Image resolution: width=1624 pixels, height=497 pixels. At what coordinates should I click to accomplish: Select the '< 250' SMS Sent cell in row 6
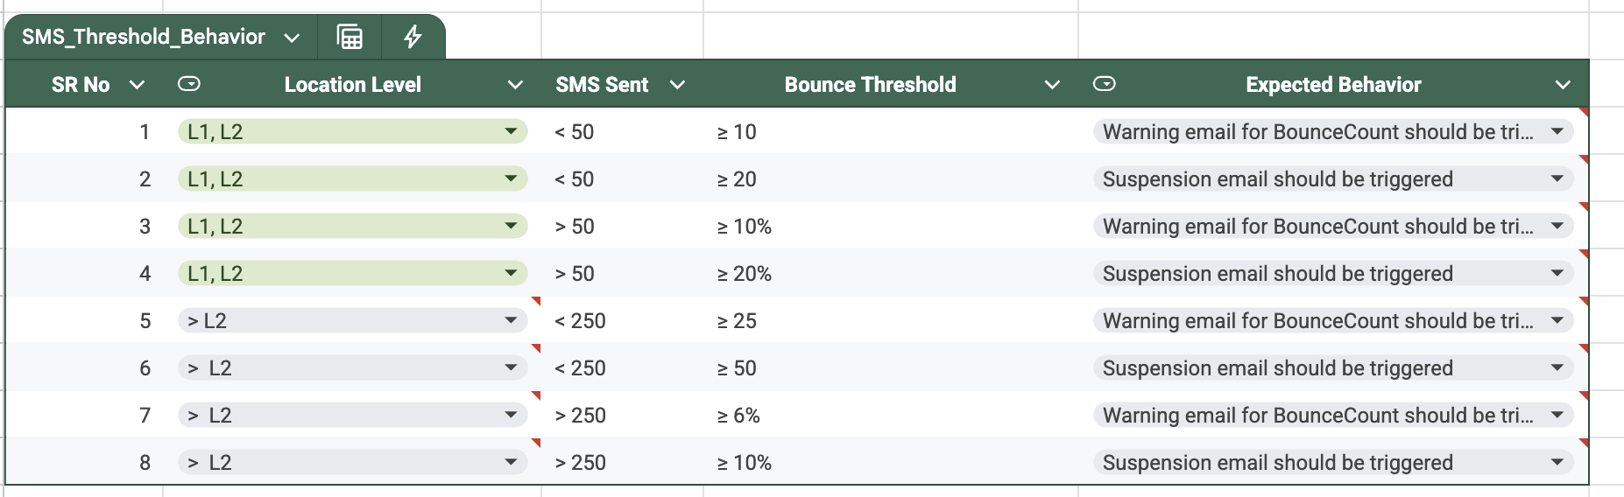580,368
